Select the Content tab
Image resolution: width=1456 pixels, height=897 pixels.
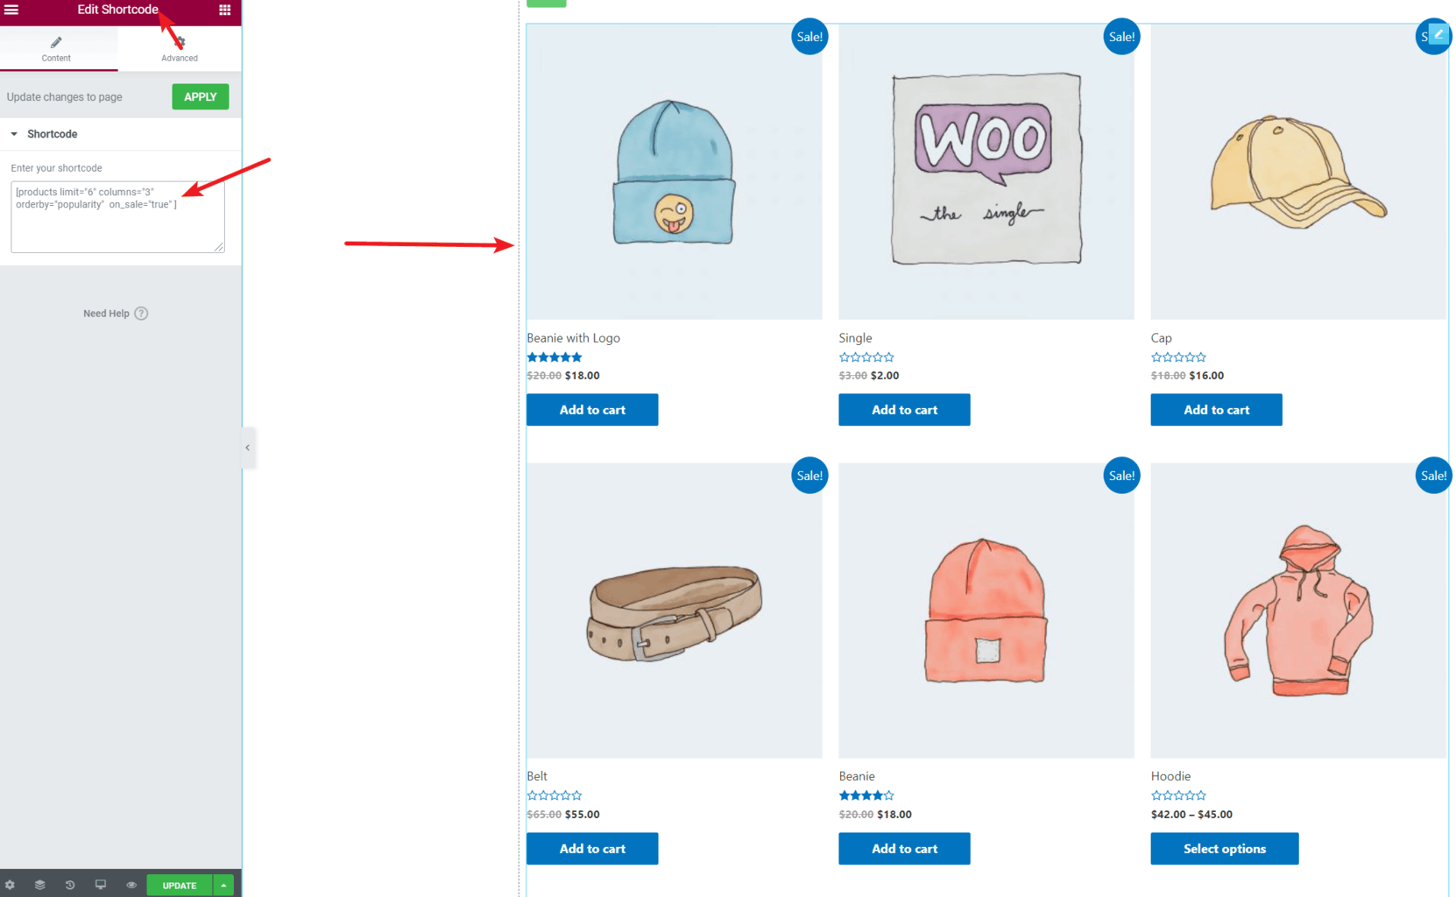[56, 49]
